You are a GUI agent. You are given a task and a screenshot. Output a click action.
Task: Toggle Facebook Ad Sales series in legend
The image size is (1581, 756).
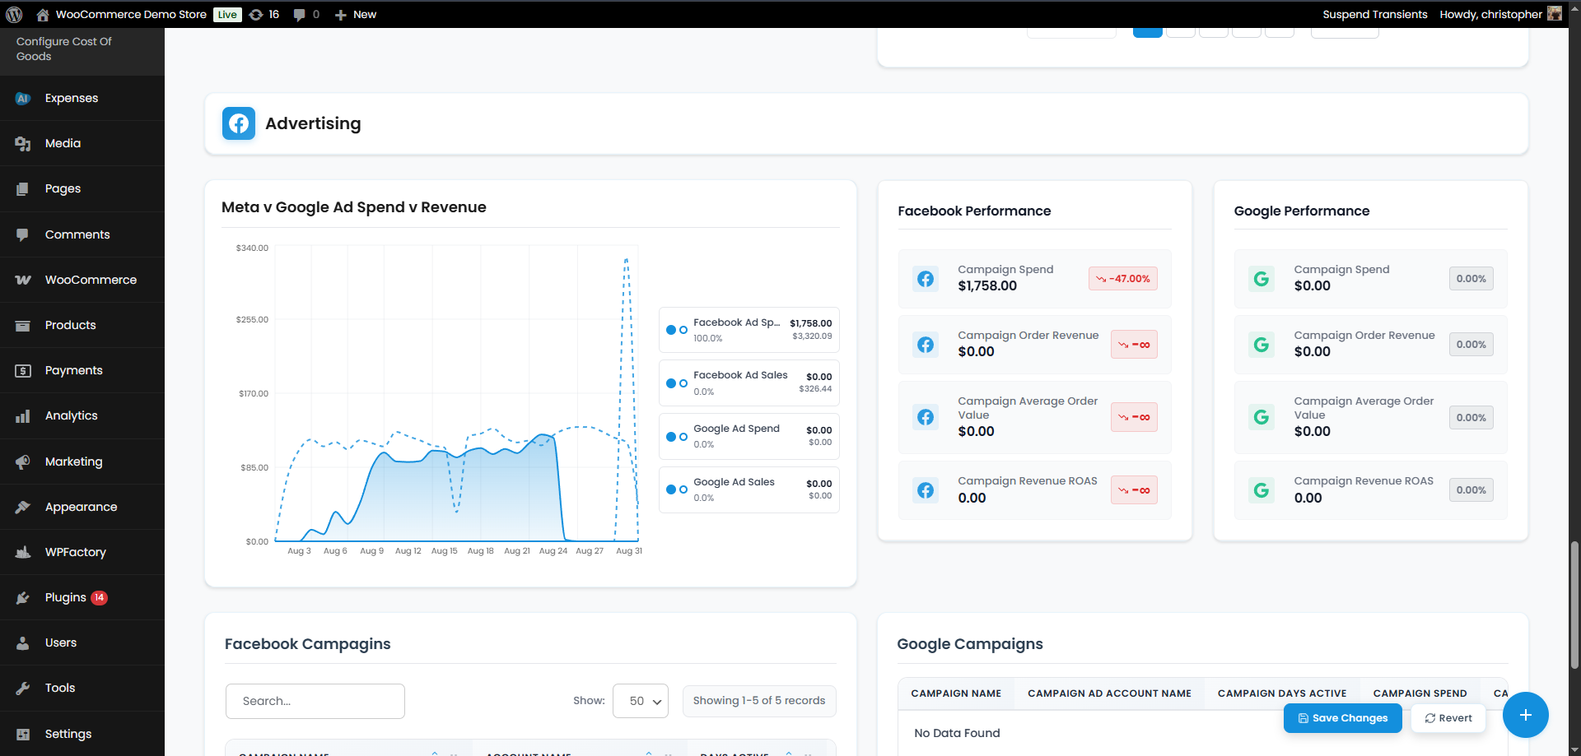click(749, 383)
